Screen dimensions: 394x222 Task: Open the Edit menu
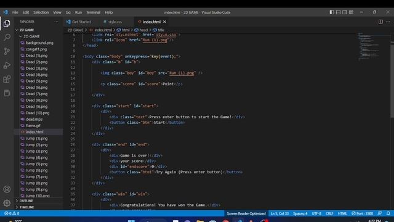(x=26, y=12)
